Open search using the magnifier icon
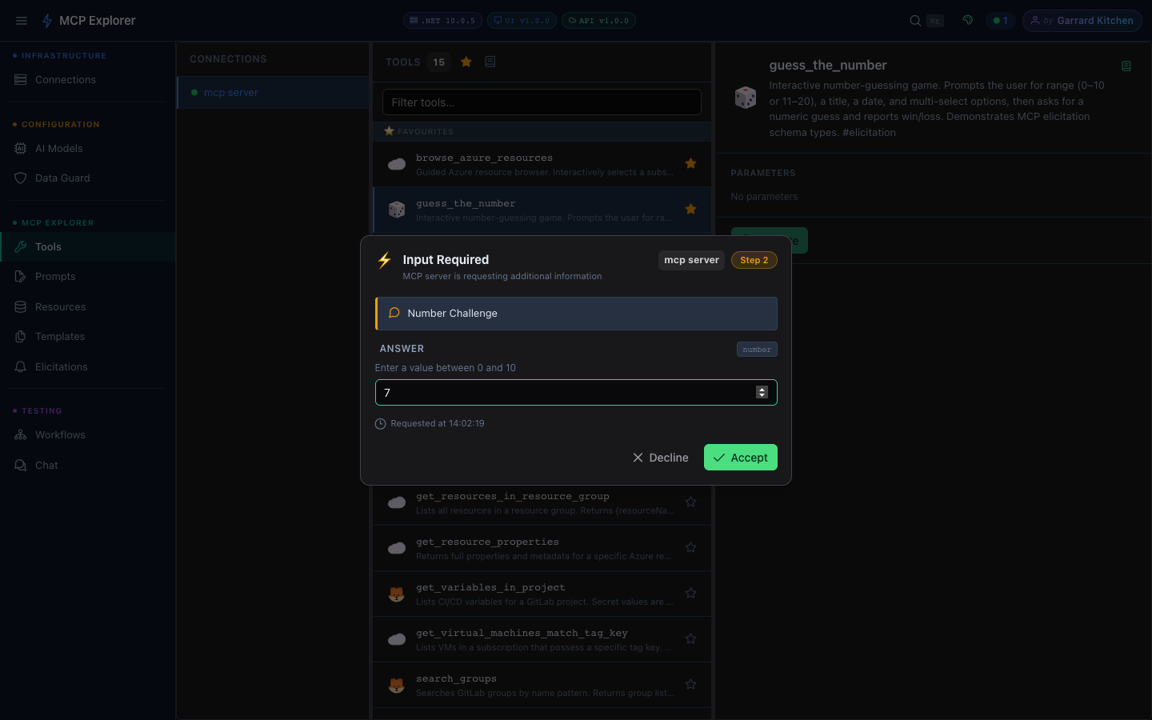This screenshot has width=1152, height=720. pos(915,21)
